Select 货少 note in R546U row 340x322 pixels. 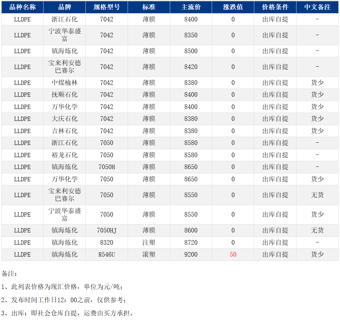coord(317,255)
